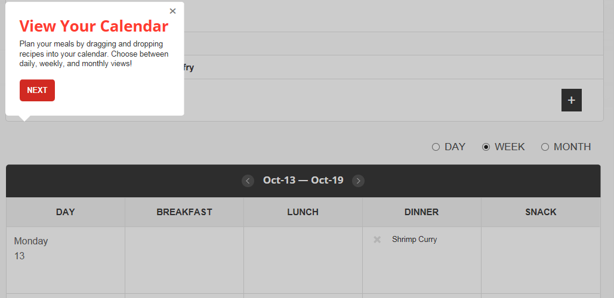
Task: Select the WEEK view radio button
Action: [x=486, y=147]
